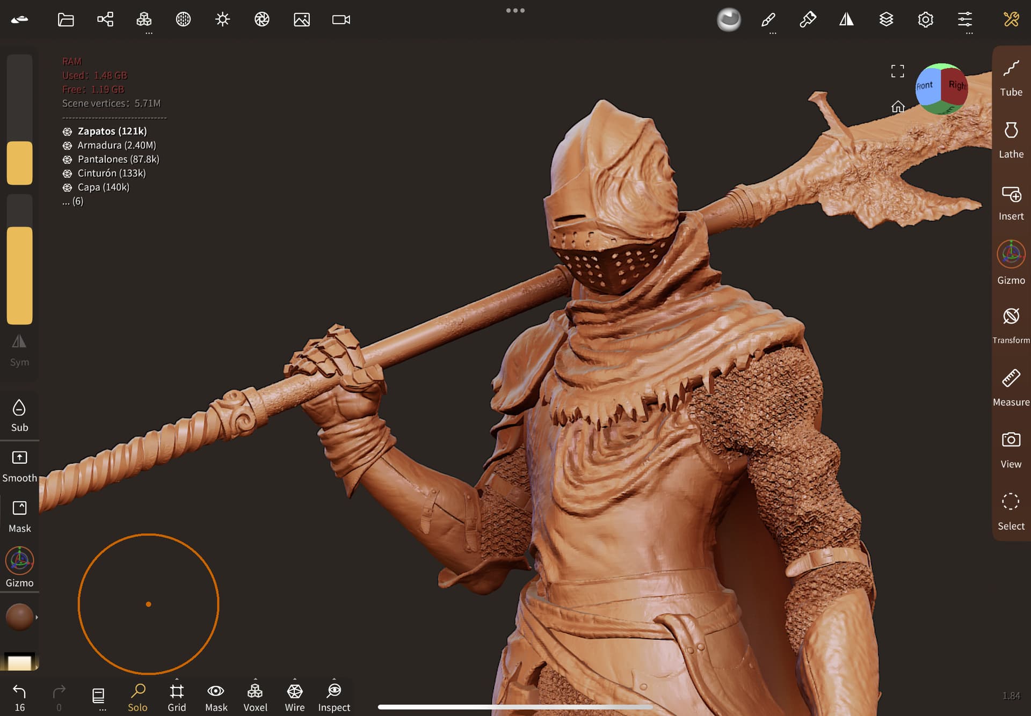Expand the hidden objects list "... (6)"
Viewport: 1031px width, 716px height.
[72, 201]
